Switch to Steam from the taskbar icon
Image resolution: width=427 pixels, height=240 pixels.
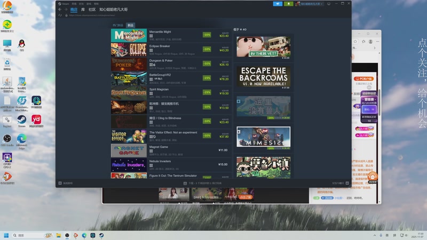pos(101,235)
